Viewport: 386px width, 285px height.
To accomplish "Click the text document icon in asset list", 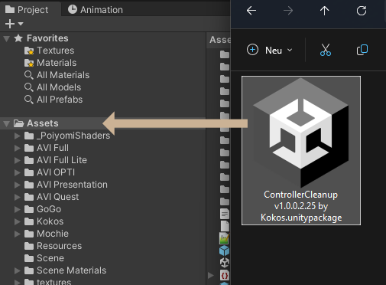I will (225, 214).
